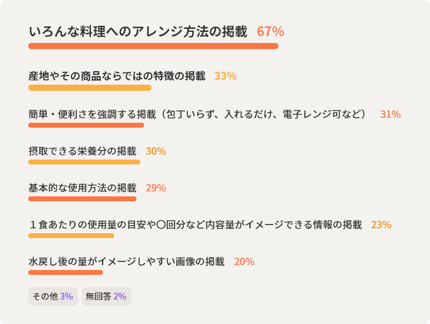The height and width of the screenshot is (324, 430).
Task: Select the '摂取できる栄養分の掲載' label
Action: [x=82, y=151]
